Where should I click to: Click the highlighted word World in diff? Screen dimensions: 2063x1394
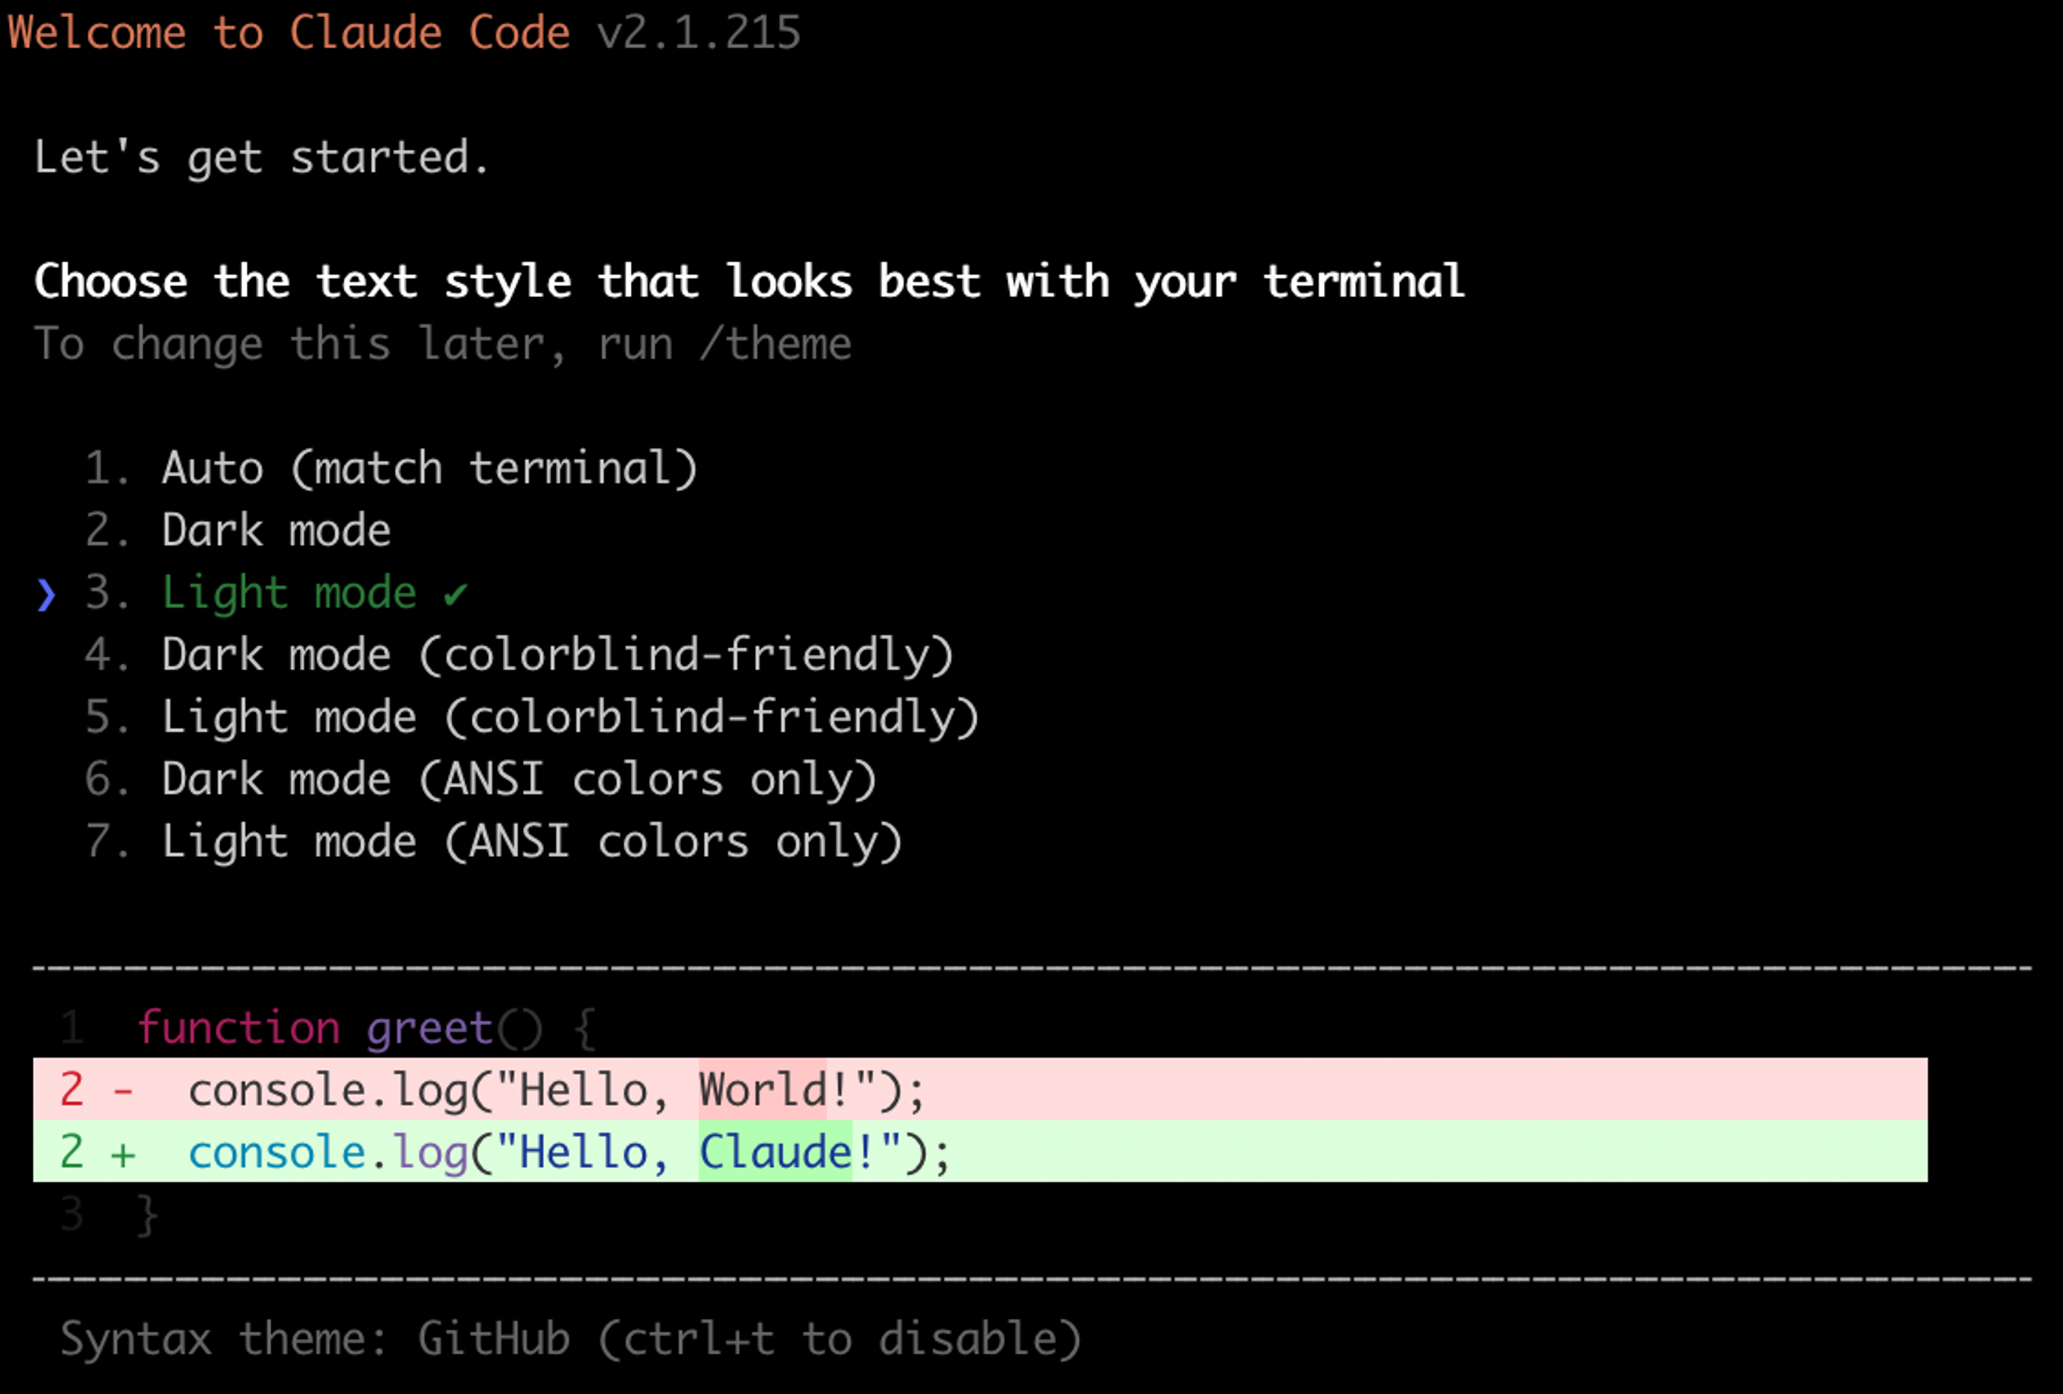(762, 1089)
